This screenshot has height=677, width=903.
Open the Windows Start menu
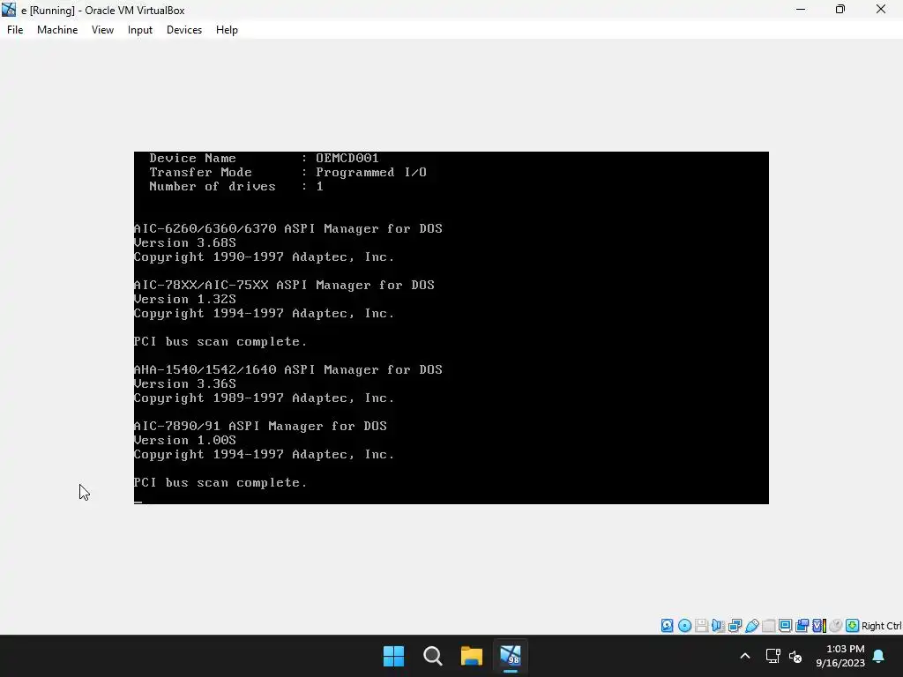pyautogui.click(x=394, y=656)
